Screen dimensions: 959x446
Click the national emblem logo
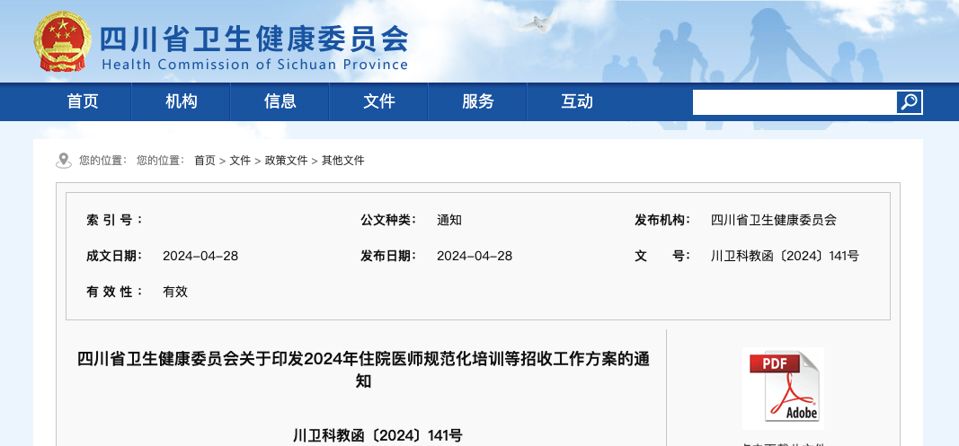point(62,41)
